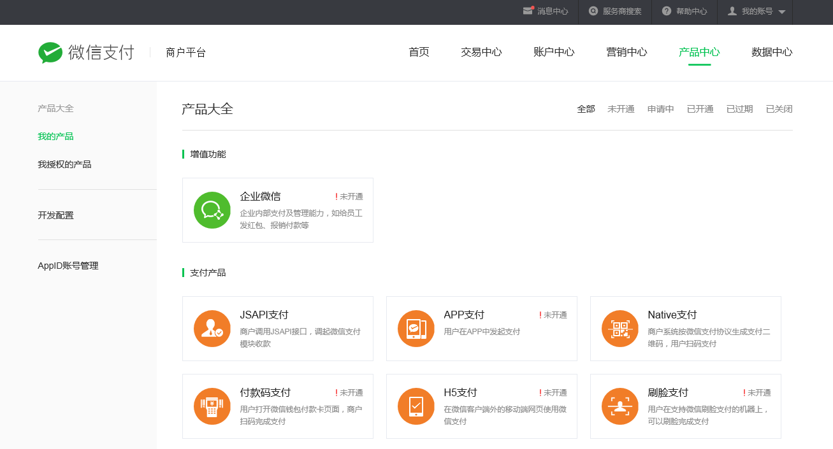Viewport: 833px width, 449px height.
Task: Click the JSAPI支付 orange icon
Action: (212, 329)
